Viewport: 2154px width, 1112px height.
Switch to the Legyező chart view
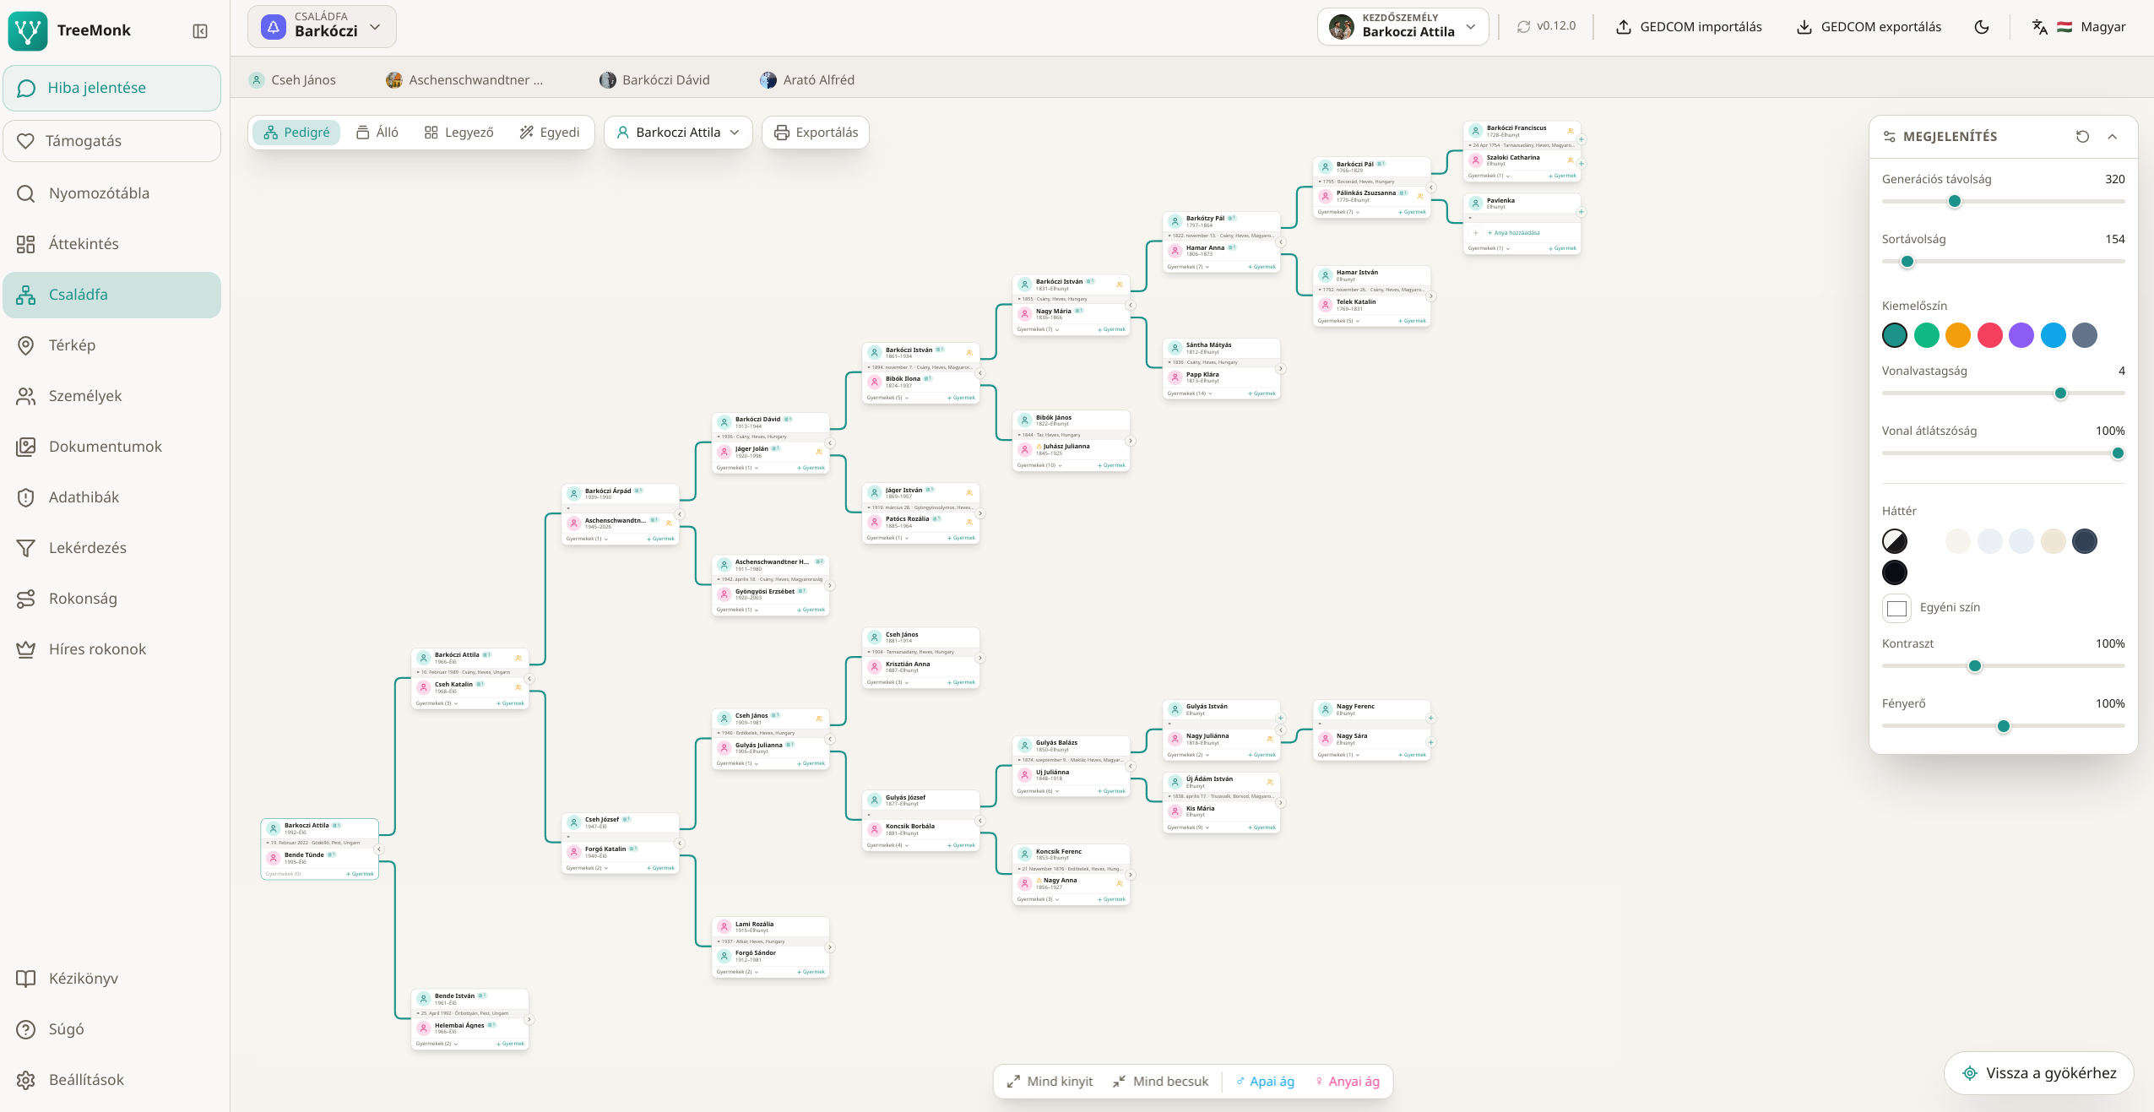point(458,133)
